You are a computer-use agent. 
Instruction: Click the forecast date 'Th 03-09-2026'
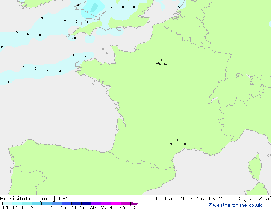tap(180, 199)
